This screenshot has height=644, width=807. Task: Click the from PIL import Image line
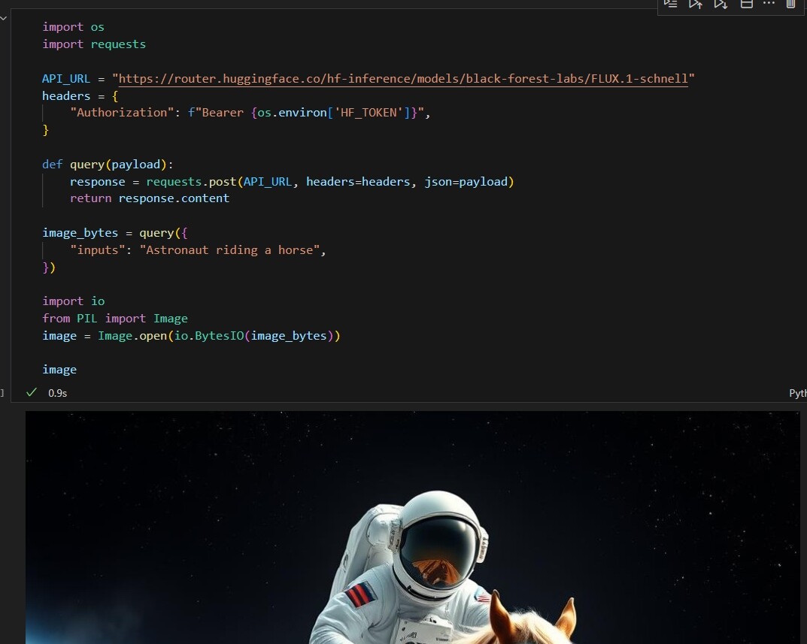click(x=114, y=318)
